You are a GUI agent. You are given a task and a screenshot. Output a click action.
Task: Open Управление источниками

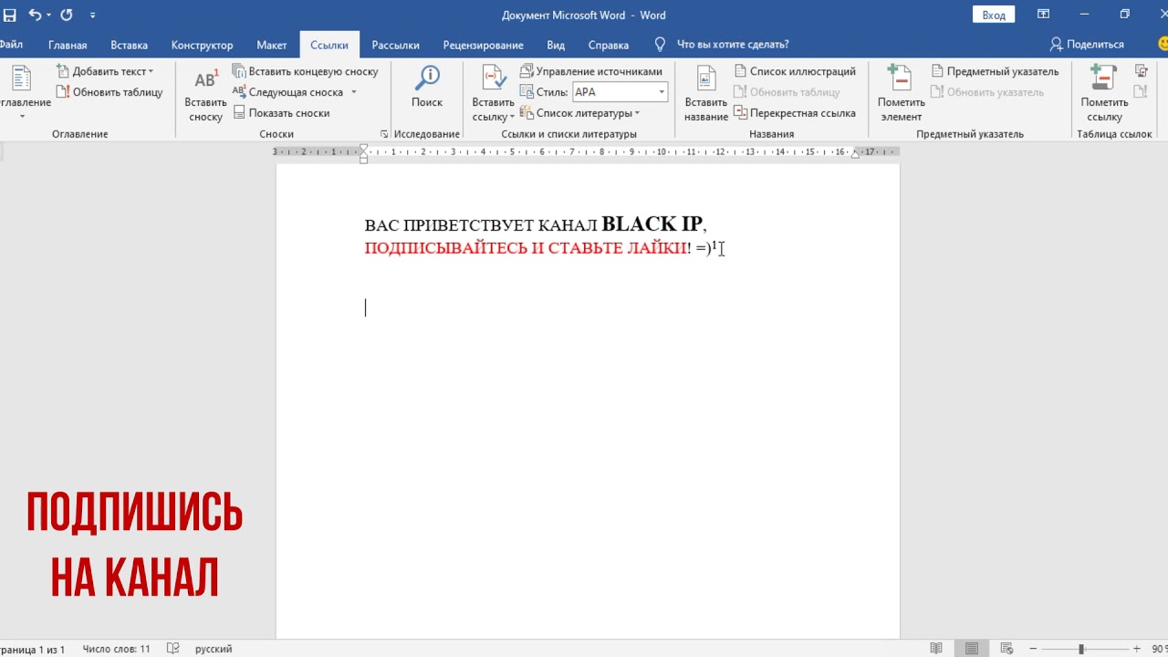pos(591,71)
